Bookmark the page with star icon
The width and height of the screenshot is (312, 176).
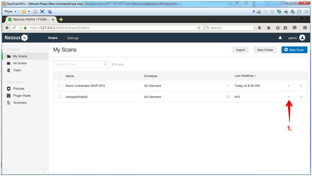click(x=278, y=28)
